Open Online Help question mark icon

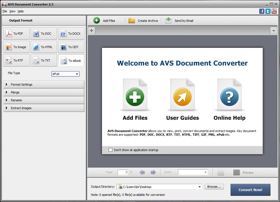229,97
